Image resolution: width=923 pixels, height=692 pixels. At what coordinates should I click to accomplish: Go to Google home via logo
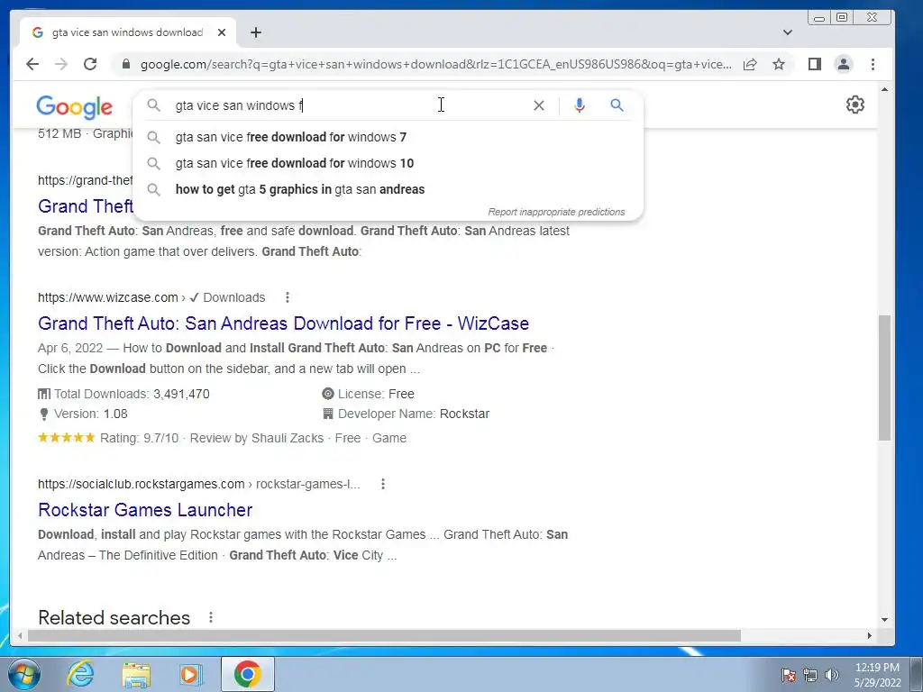point(74,106)
